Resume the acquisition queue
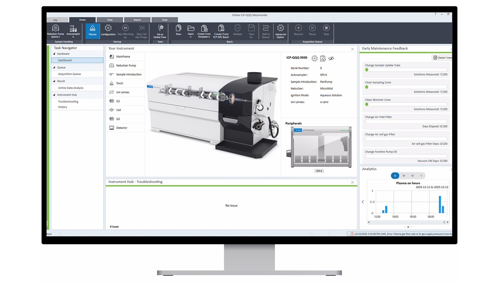 point(298,30)
